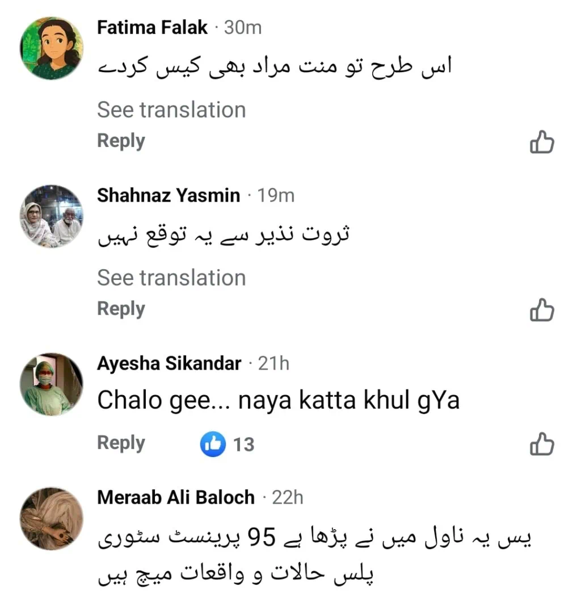Screen dimensions: 581x603
Task: Open Meraab Ali Baloch's profile picture
Action: tap(52, 518)
